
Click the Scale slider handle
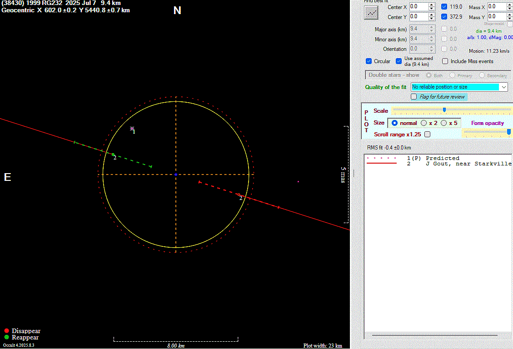[x=444, y=110]
